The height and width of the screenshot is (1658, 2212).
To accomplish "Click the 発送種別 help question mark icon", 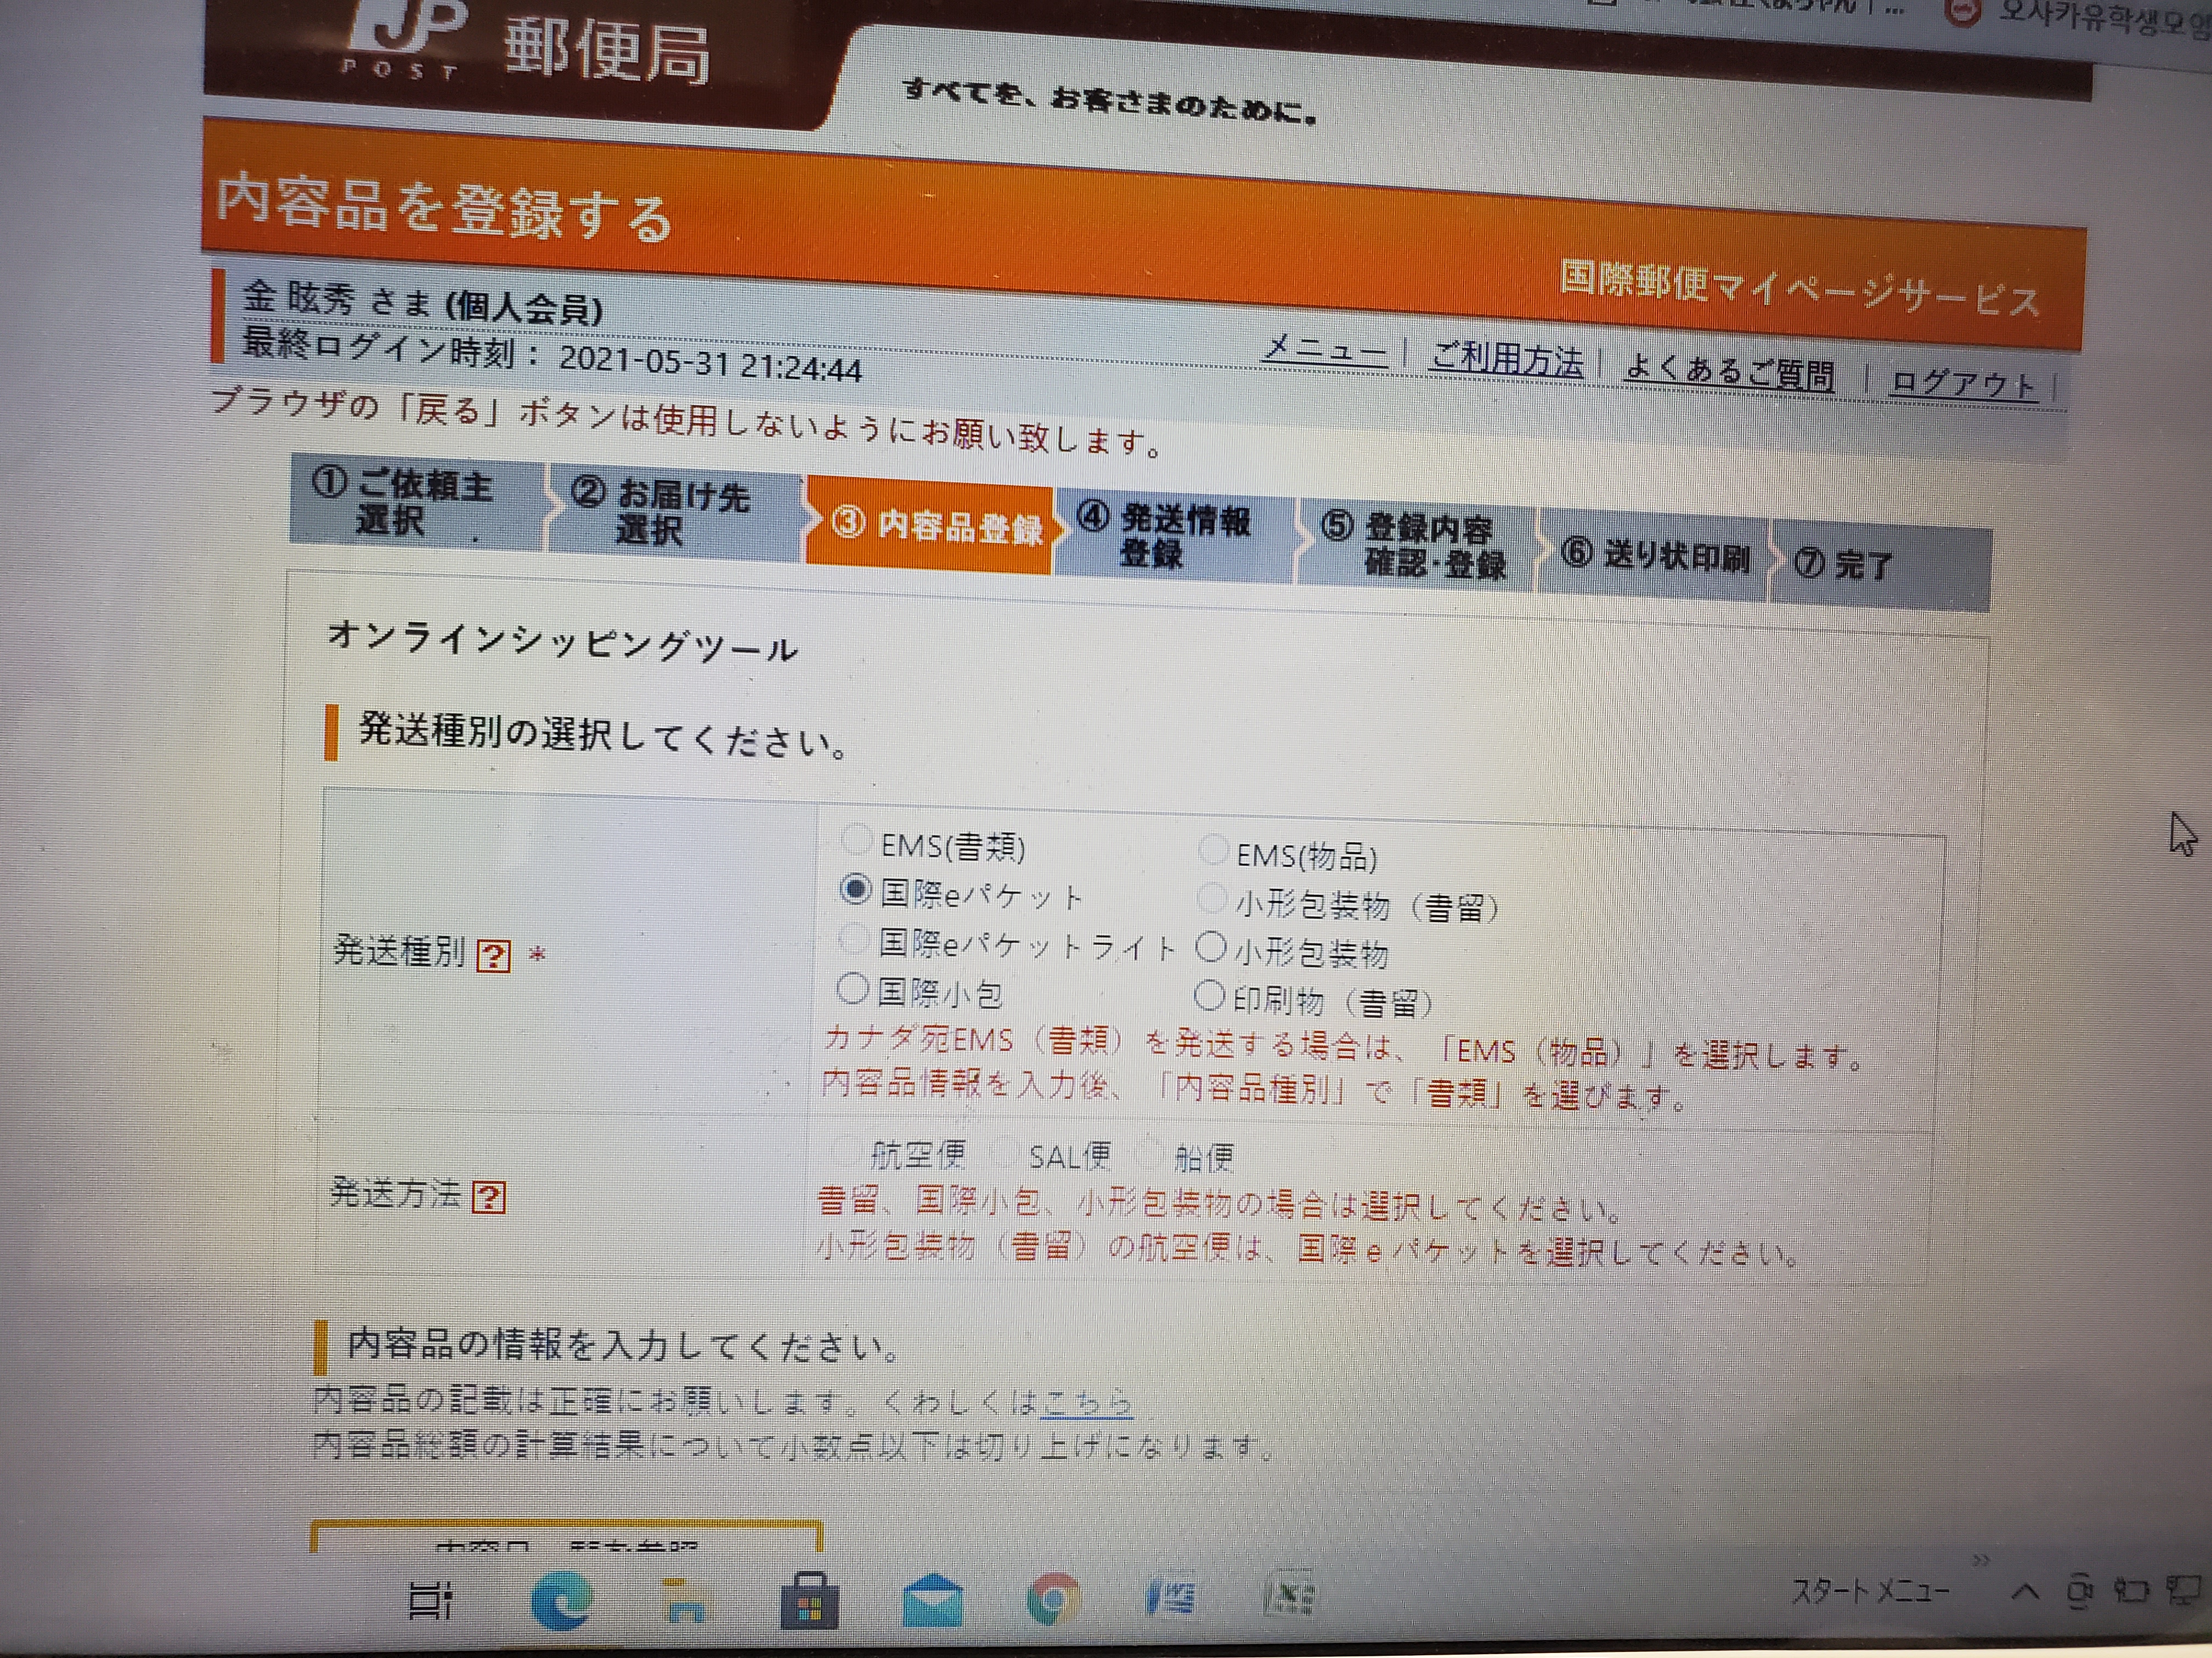I will (x=493, y=956).
